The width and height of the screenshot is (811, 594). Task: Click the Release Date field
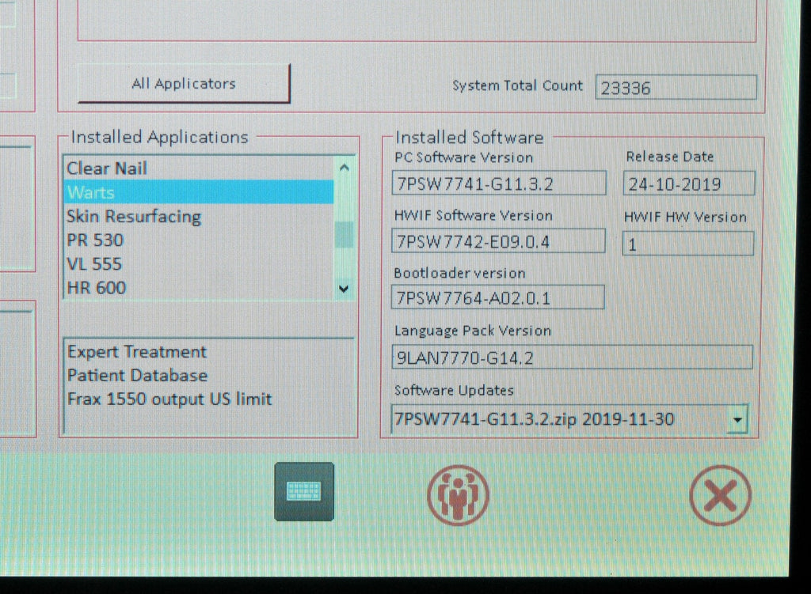tap(689, 183)
